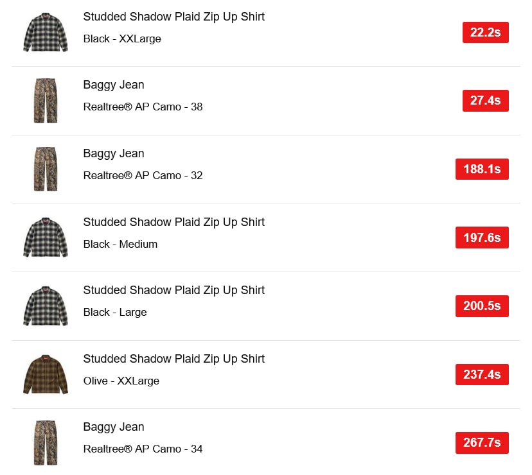This screenshot has width=532, height=475.
Task: Click the 27.4s red time badge
Action: pos(485,101)
